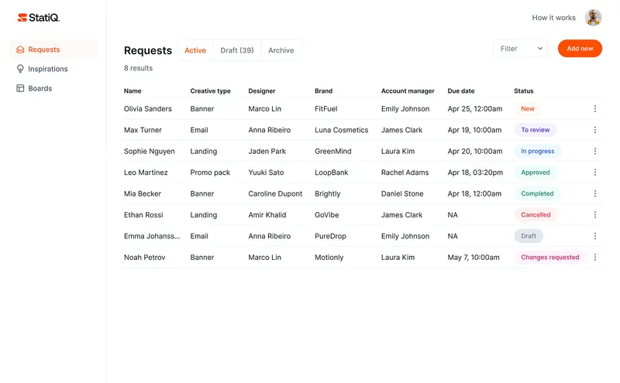620x383 pixels.
Task: Sort by the Due date column header
Action: (x=460, y=91)
